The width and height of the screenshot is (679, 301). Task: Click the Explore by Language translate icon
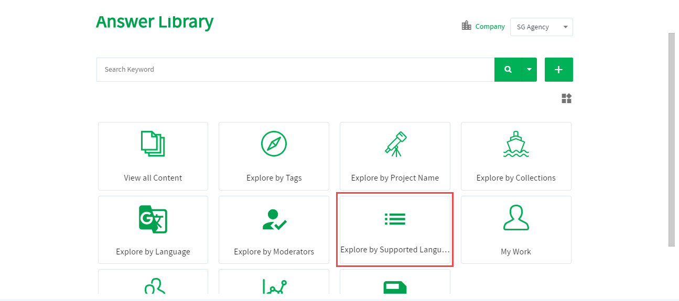pos(153,219)
